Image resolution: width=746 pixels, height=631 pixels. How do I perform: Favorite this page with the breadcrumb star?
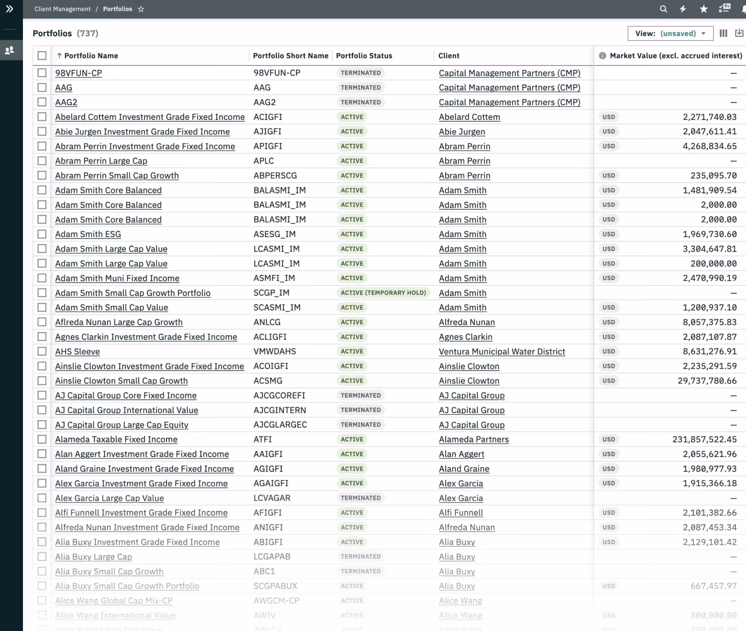pos(141,9)
